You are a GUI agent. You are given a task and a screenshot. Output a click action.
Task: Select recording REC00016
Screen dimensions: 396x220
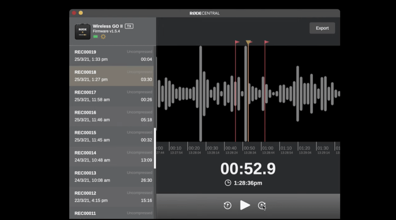pos(112,116)
